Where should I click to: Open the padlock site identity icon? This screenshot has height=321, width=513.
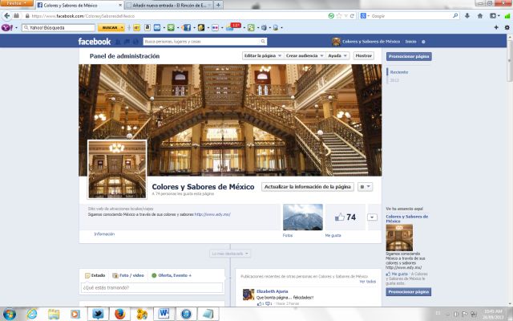click(27, 16)
